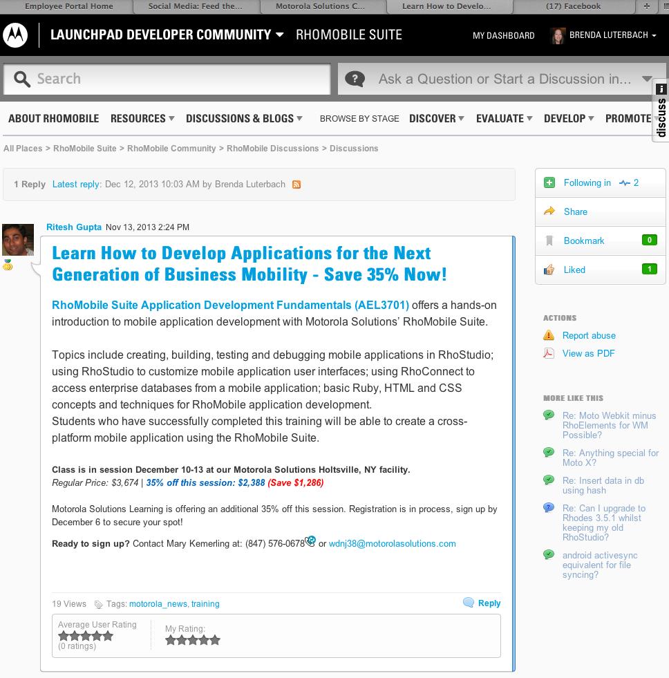Click the PDF document icon

pos(548,353)
